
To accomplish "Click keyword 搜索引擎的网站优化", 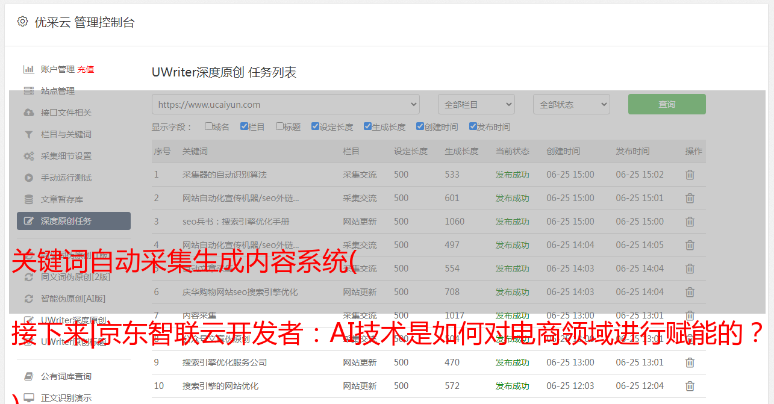I will pyautogui.click(x=220, y=386).
